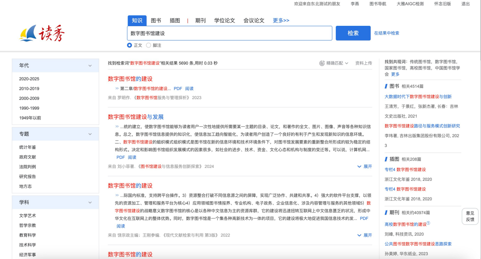This screenshot has width=481, height=259.
Task: Expand the 数字图书馆建设与发展 result with 展开
Action: (364, 166)
